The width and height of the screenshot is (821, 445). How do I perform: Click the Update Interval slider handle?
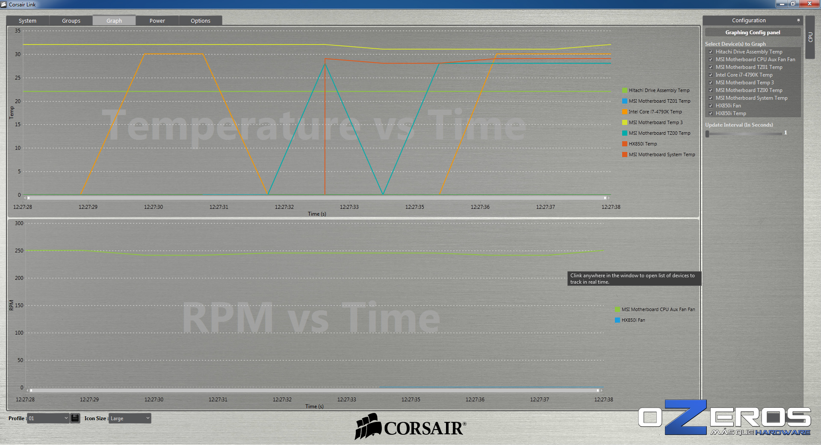tap(707, 133)
